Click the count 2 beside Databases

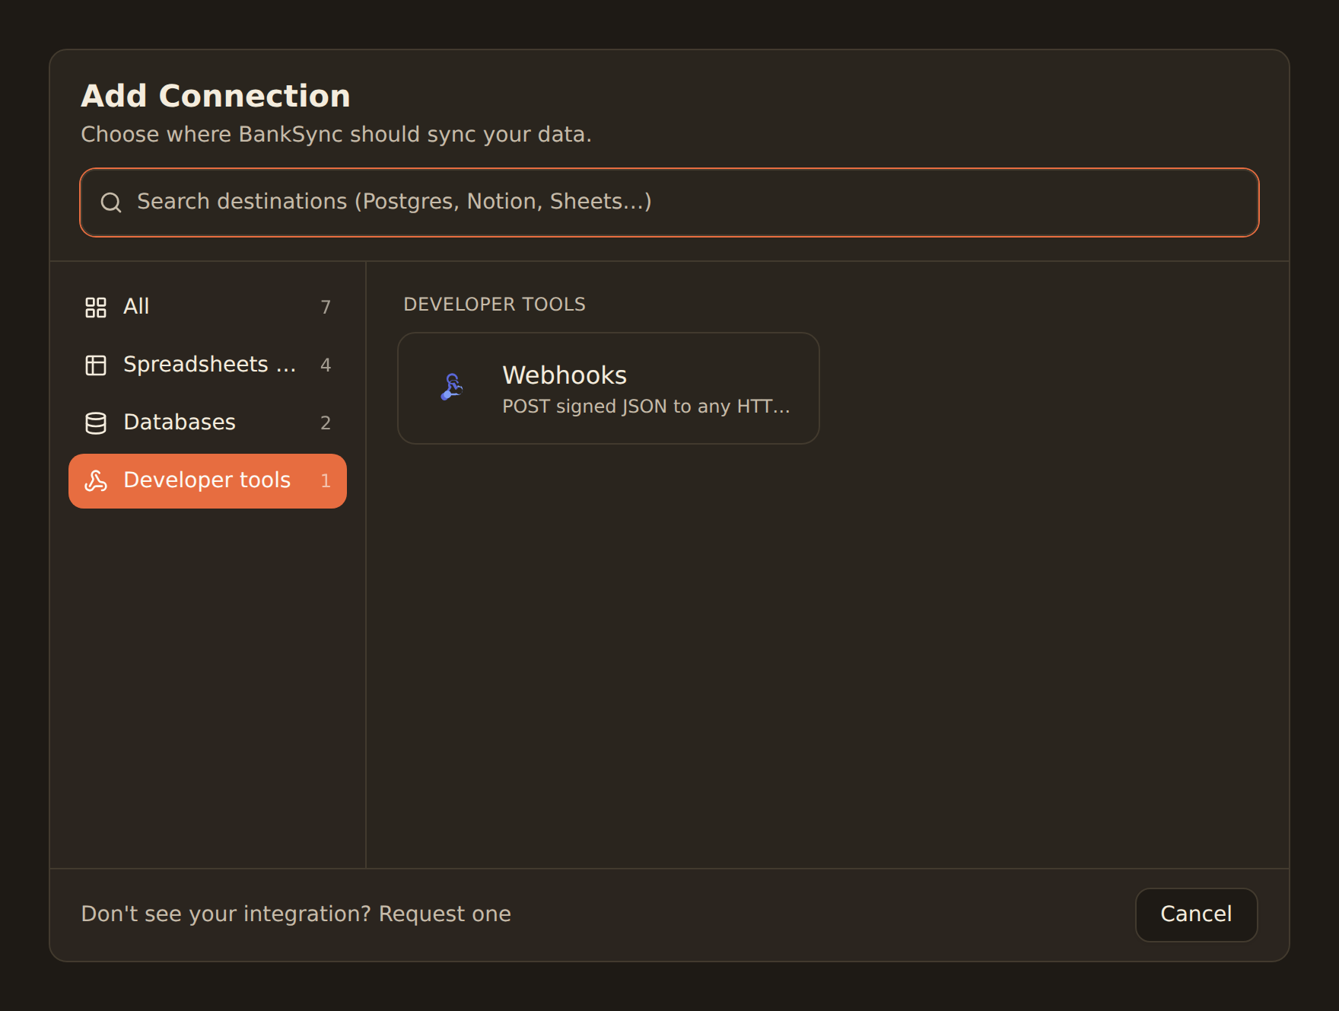(326, 423)
